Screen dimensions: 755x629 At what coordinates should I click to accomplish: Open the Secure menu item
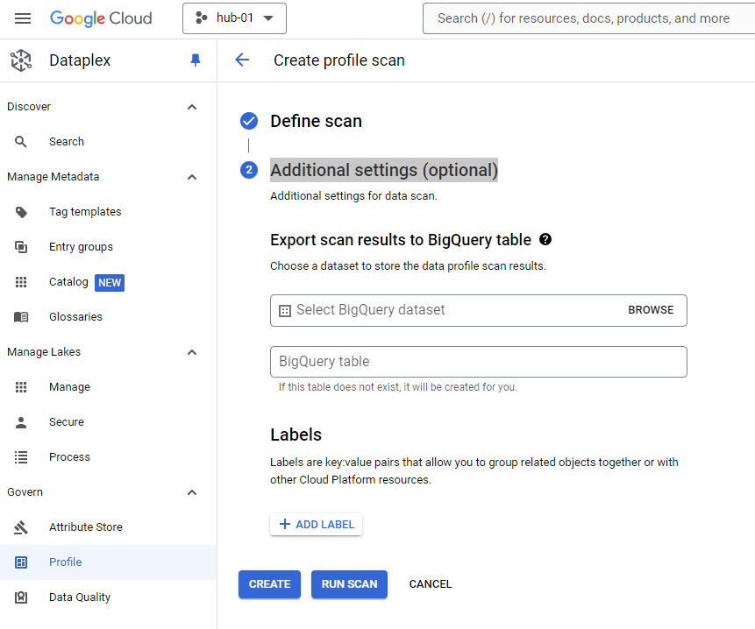(67, 422)
